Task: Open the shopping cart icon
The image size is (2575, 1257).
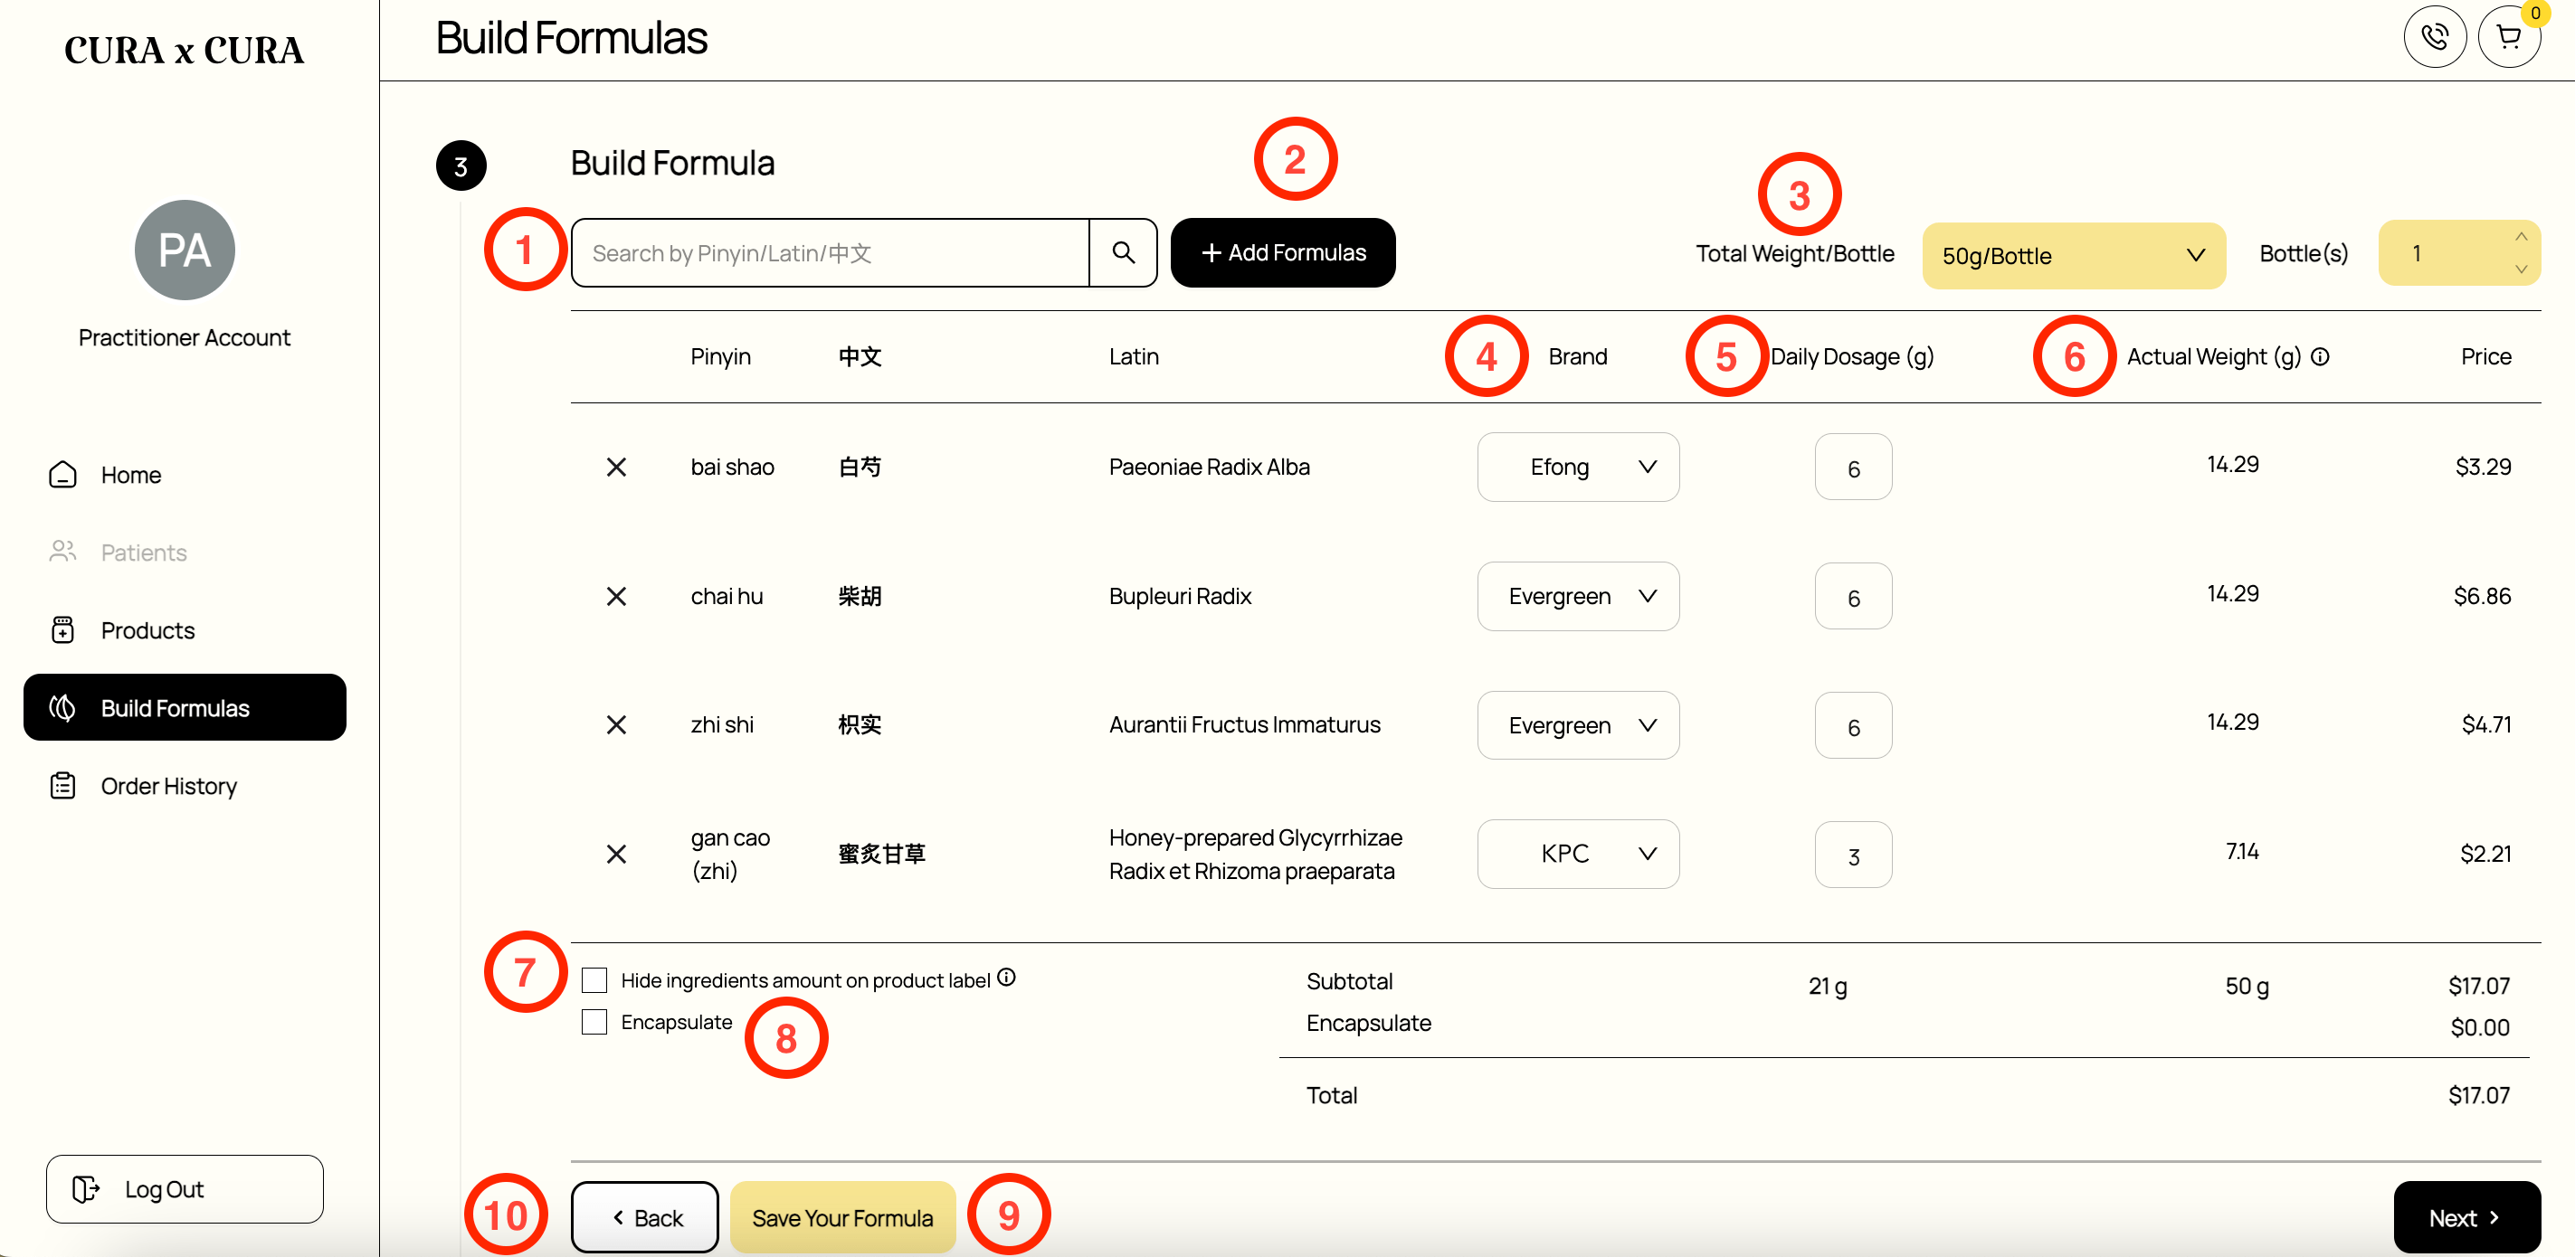Action: click(2508, 37)
